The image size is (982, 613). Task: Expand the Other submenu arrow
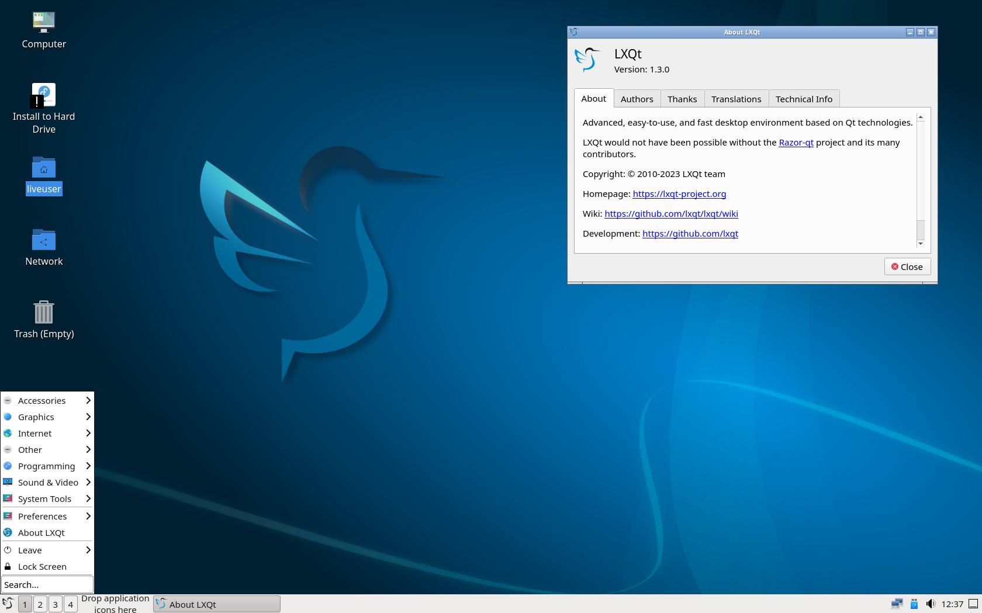(x=88, y=449)
